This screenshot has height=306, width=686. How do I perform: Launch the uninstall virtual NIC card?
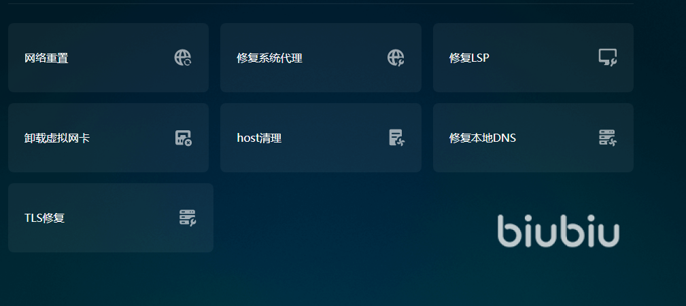coord(109,138)
